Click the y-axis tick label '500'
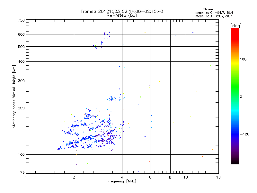This screenshot has width=257, height=193. 21,47
